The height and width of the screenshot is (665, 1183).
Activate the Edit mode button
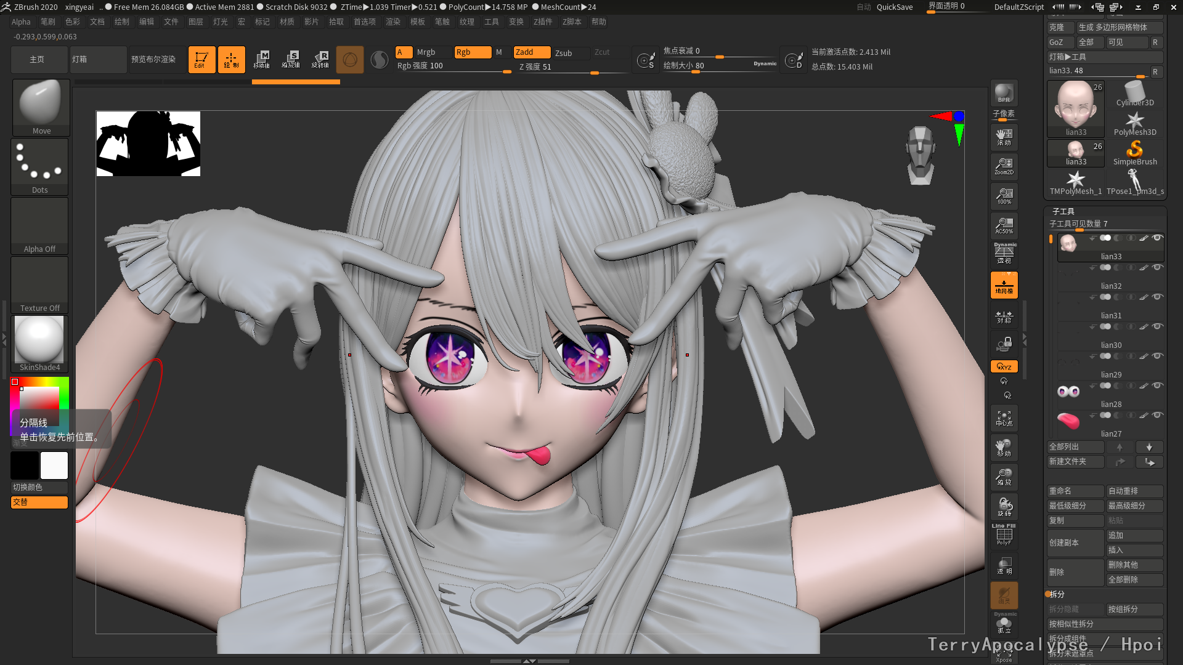[x=201, y=60]
